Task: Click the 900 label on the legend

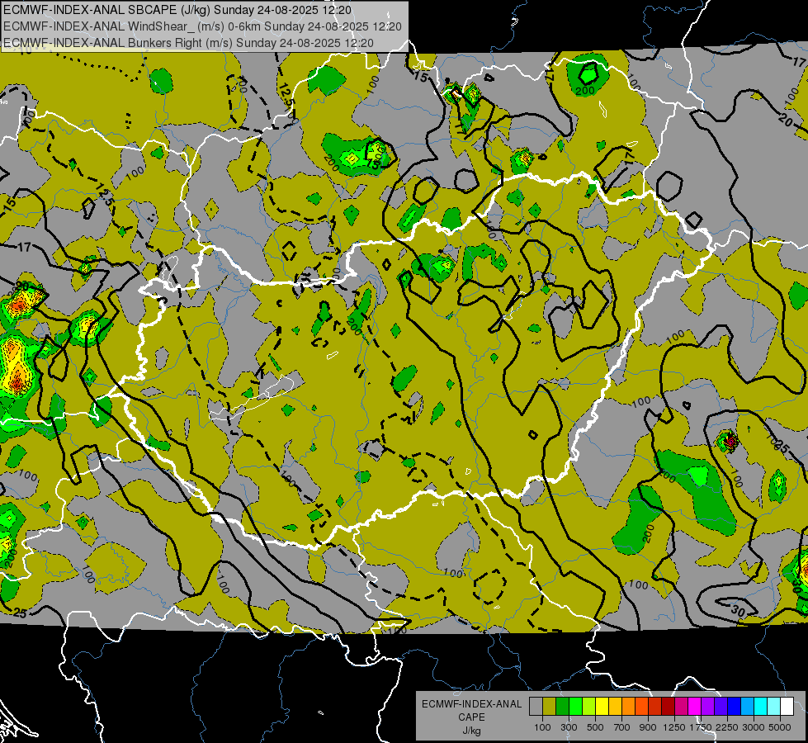Action: click(648, 727)
